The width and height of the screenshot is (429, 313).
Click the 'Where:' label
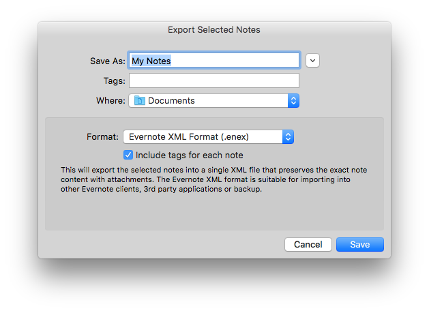(x=110, y=101)
